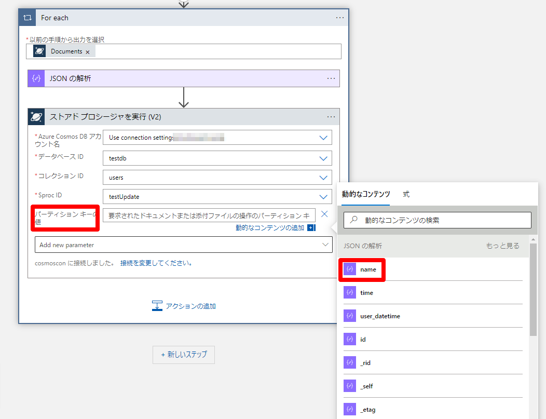Switch to the 動的なコンテンツ tab
This screenshot has width=546, height=419.
[x=365, y=194]
